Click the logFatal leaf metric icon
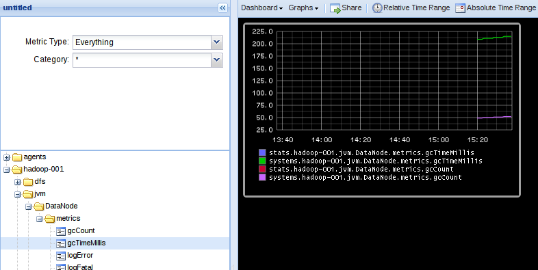This screenshot has width=538, height=270. pyautogui.click(x=61, y=267)
